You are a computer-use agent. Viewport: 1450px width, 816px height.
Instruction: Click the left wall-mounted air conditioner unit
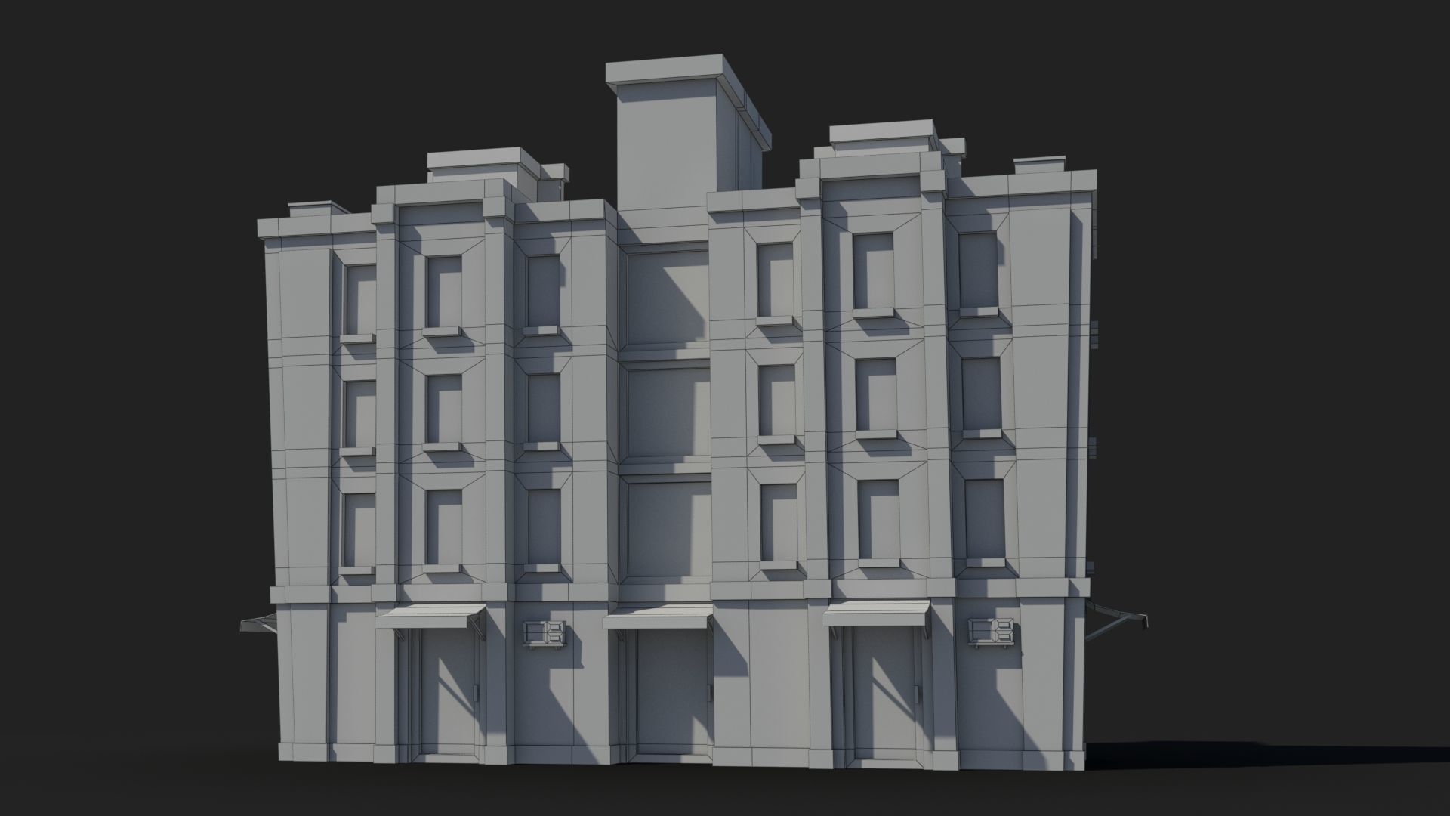[545, 633]
